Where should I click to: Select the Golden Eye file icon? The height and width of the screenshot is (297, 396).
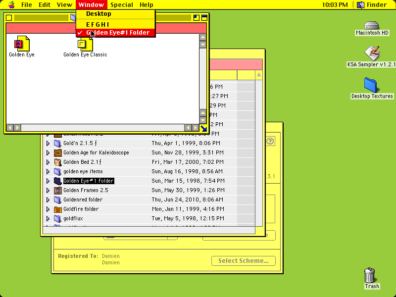[x=22, y=44]
